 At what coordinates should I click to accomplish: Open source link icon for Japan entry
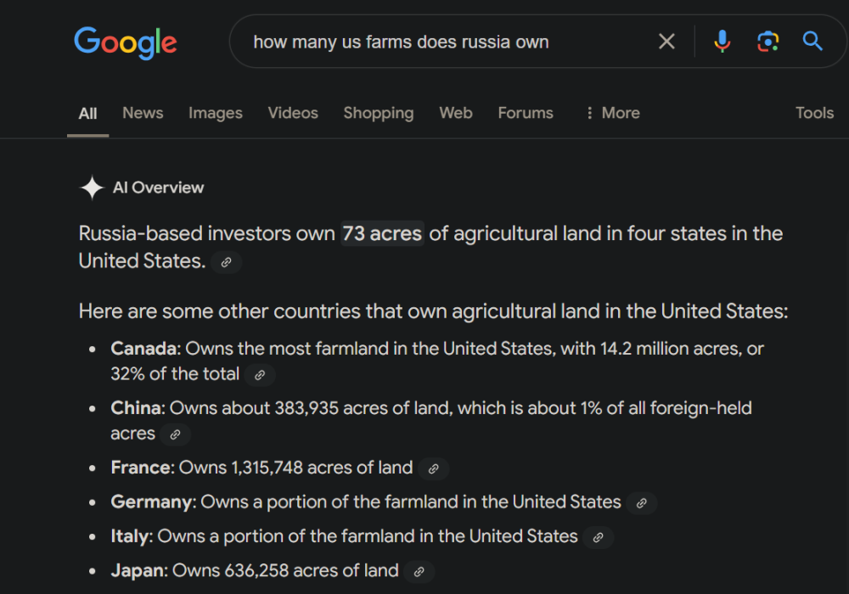coord(419,572)
